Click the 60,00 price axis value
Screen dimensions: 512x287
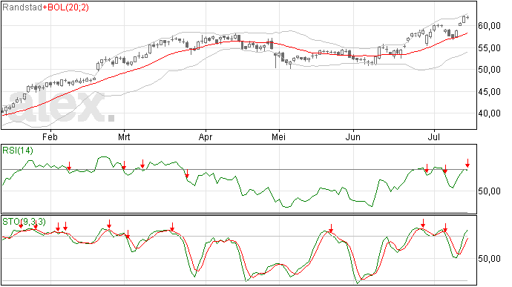click(489, 26)
